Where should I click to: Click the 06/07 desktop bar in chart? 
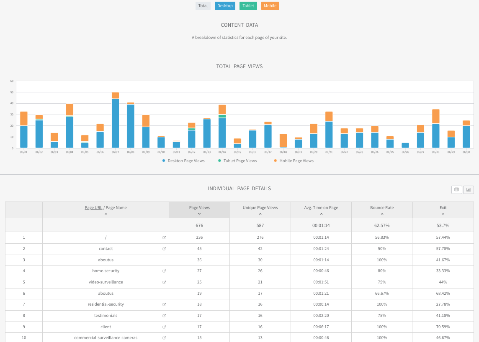[x=115, y=123]
